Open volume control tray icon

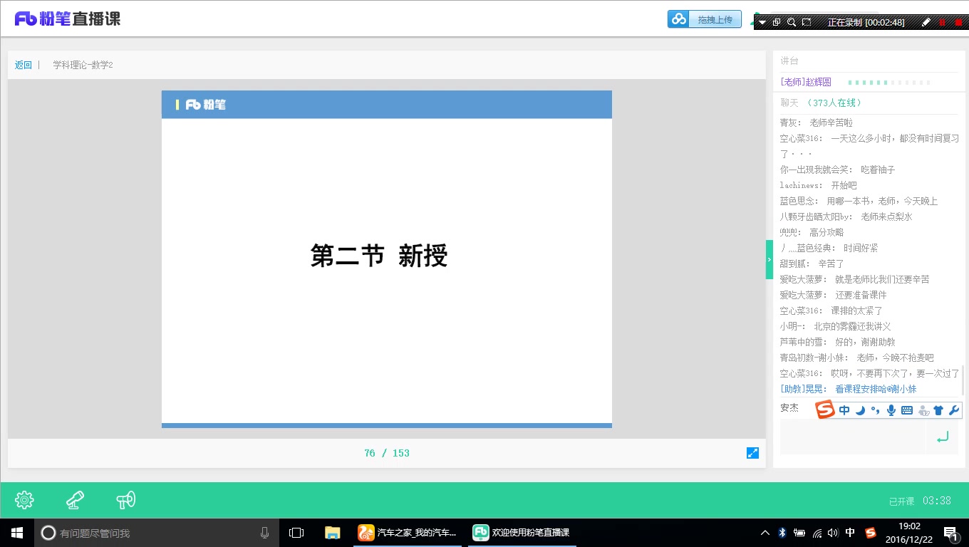(x=833, y=533)
